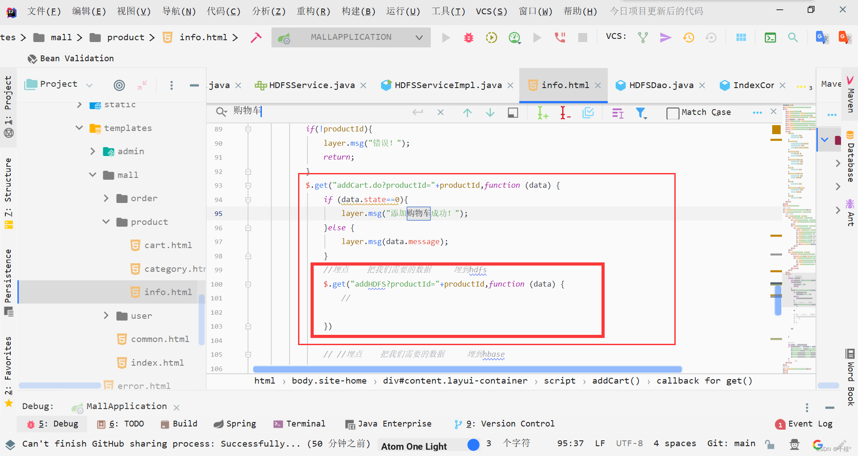Click Project panel horizontal scrollbar
This screenshot has width=858, height=456.
[x=60, y=385]
